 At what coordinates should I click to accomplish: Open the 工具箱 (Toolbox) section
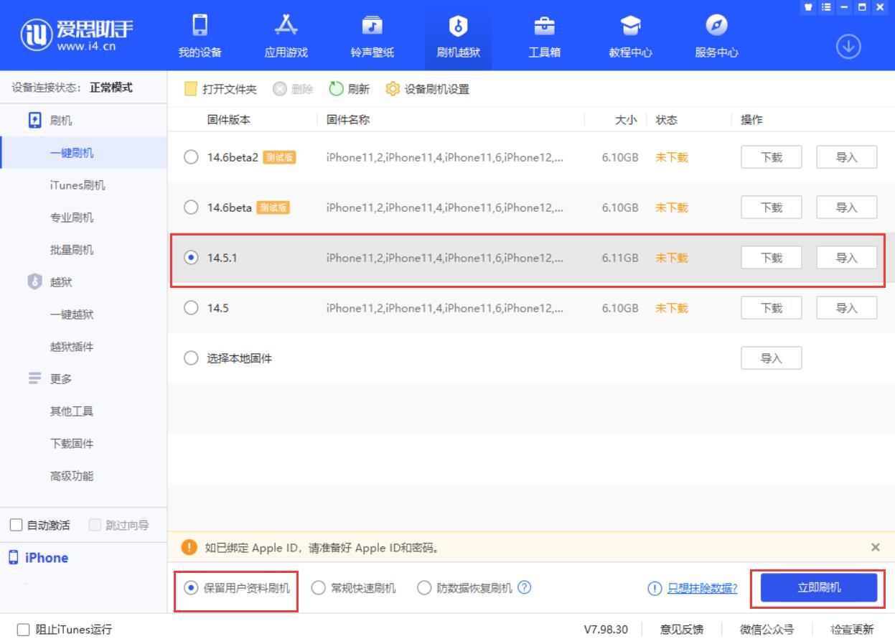pos(544,34)
